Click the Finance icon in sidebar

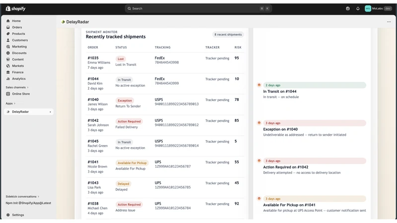[8, 72]
